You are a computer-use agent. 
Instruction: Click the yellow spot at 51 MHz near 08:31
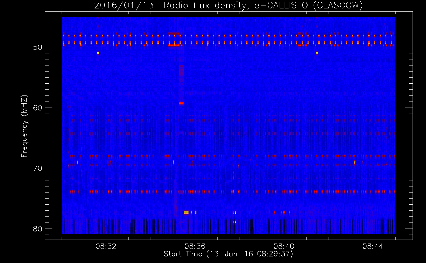click(x=98, y=53)
